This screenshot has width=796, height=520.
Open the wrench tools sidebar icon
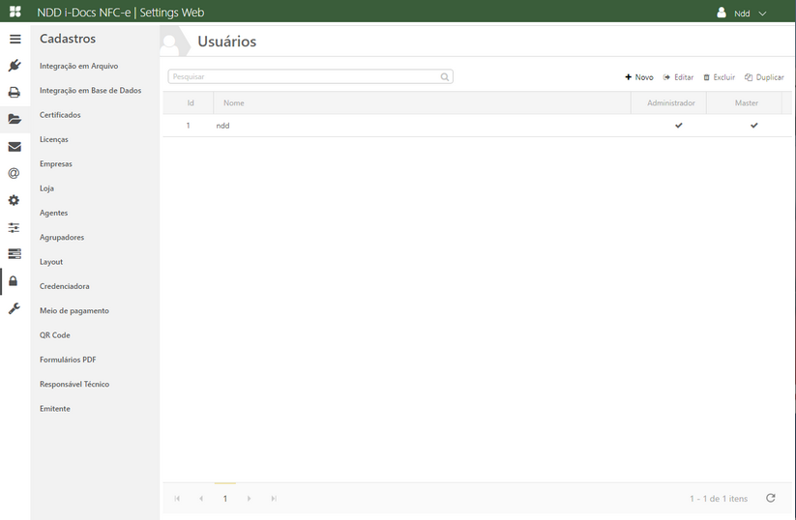[15, 308]
